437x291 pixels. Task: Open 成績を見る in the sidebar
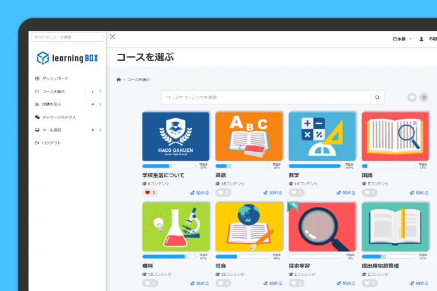point(51,104)
